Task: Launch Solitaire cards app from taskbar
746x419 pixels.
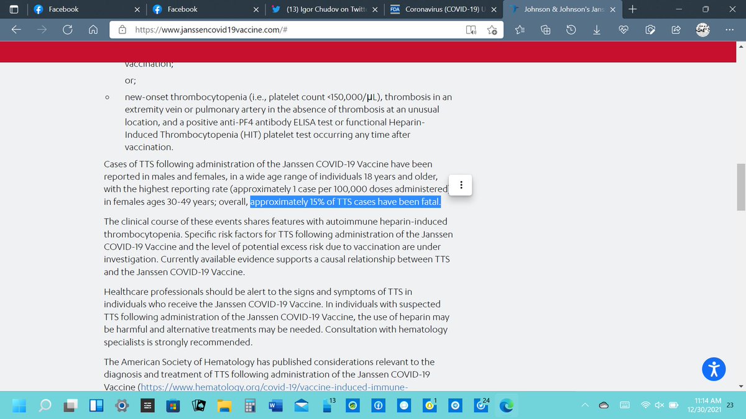Action: click(x=199, y=405)
